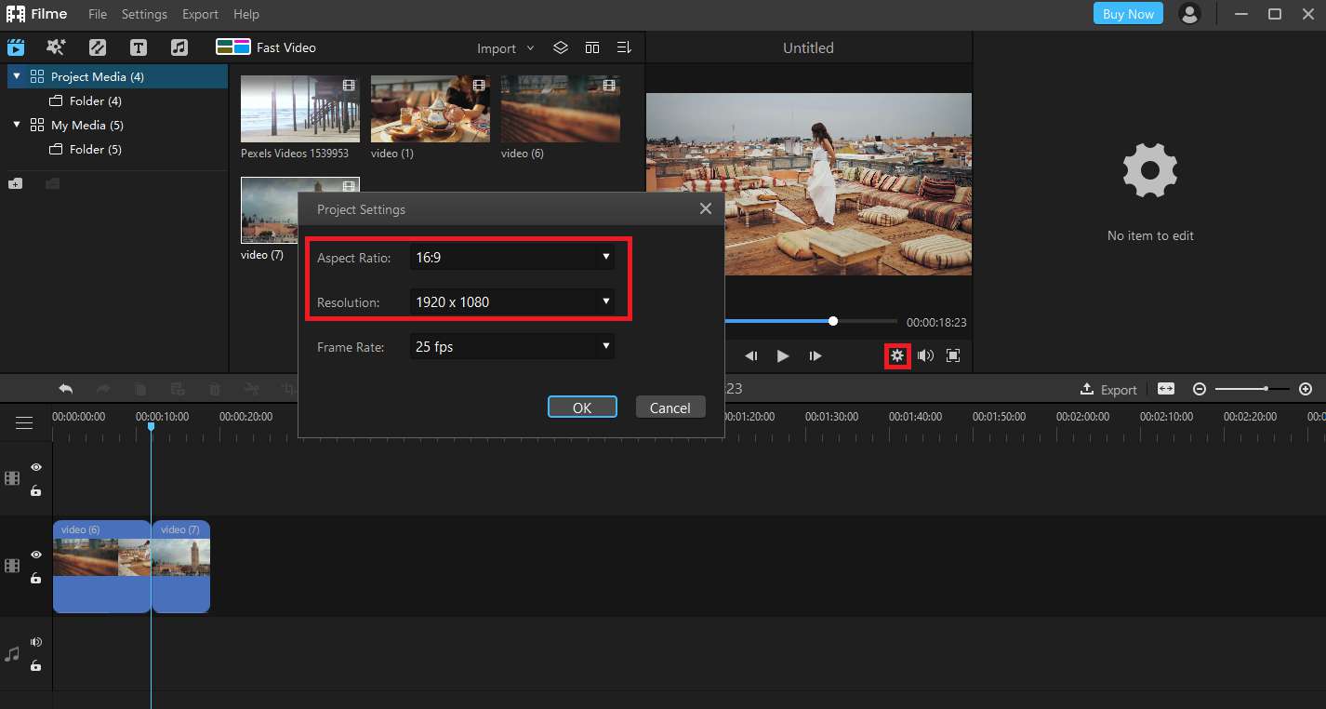1326x709 pixels.
Task: Expand the Frame Rate dropdown
Action: [x=512, y=346]
